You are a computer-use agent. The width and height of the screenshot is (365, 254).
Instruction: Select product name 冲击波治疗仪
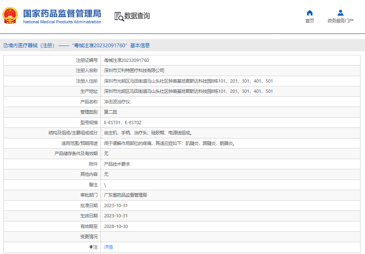tap(117, 102)
